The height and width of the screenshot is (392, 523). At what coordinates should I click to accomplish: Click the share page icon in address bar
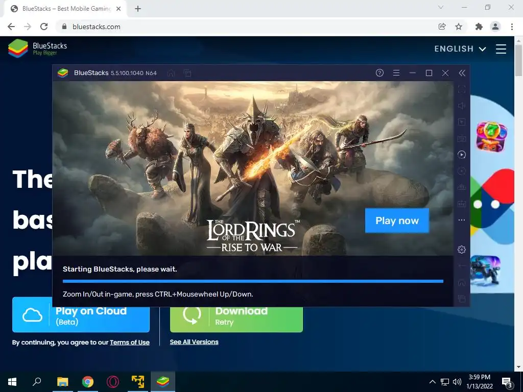click(x=442, y=27)
